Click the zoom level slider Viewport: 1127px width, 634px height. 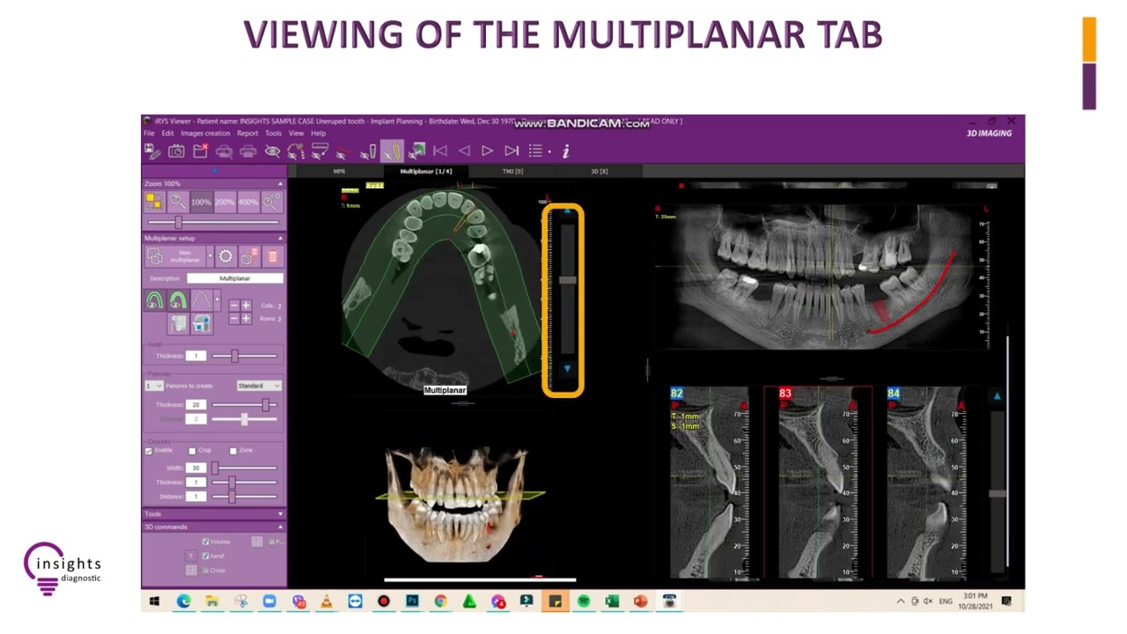click(213, 223)
